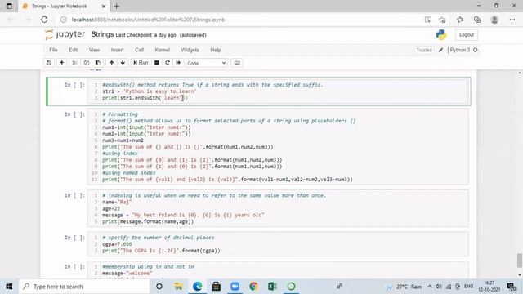Open the Favorites list icon
The width and height of the screenshot is (523, 294).
(460, 20)
